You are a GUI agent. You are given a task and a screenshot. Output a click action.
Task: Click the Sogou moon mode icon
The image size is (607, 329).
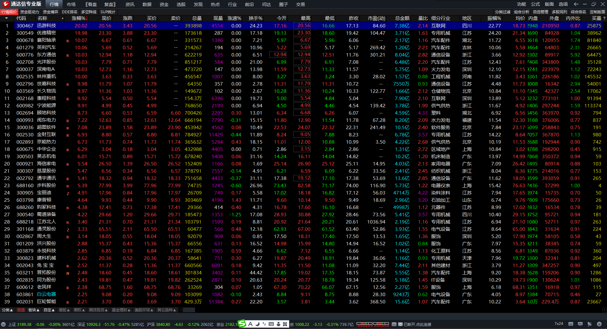tap(258, 324)
